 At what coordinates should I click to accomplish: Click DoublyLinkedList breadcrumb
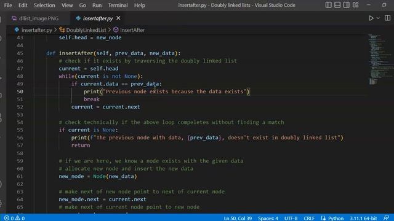point(86,30)
